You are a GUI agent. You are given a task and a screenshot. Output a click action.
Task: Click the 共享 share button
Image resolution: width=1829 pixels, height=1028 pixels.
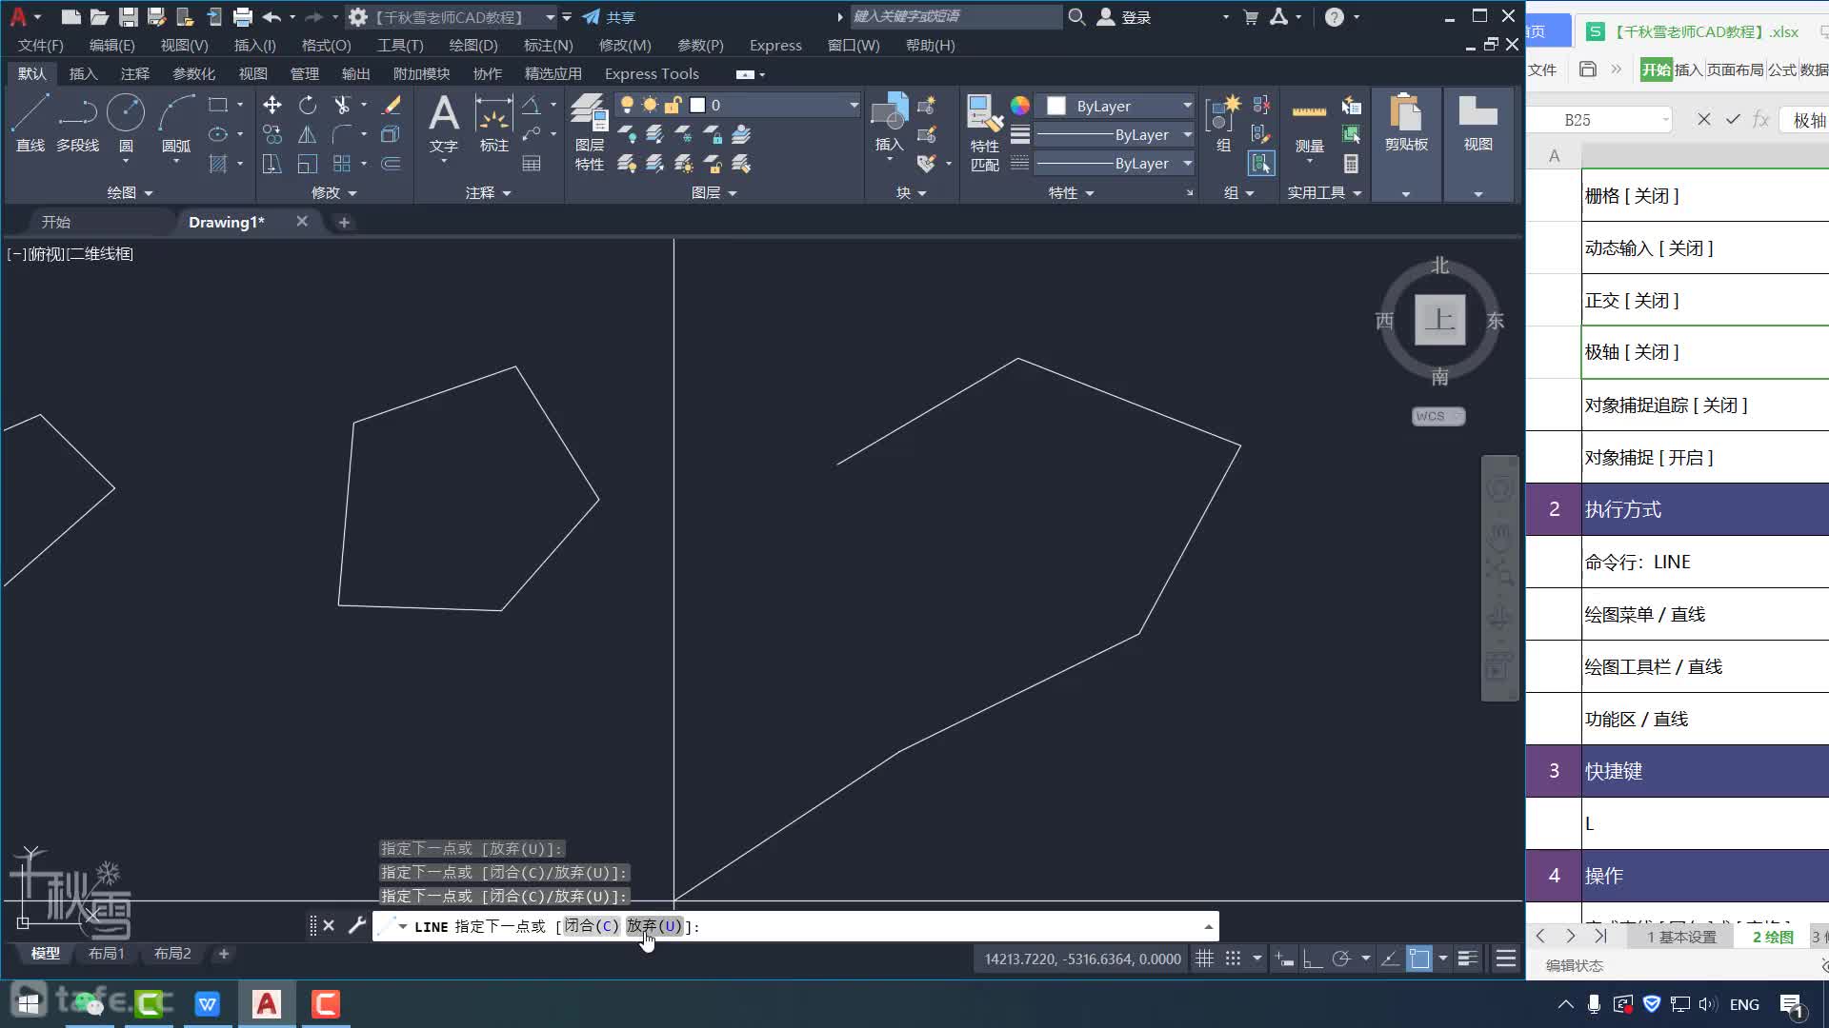click(610, 17)
